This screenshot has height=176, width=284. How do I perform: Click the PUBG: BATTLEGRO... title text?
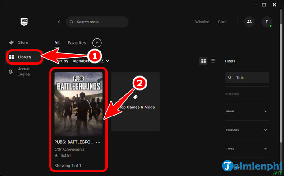click(74, 142)
